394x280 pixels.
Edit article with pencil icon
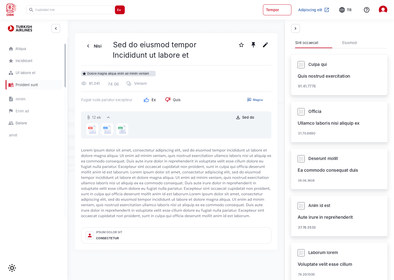(x=265, y=45)
